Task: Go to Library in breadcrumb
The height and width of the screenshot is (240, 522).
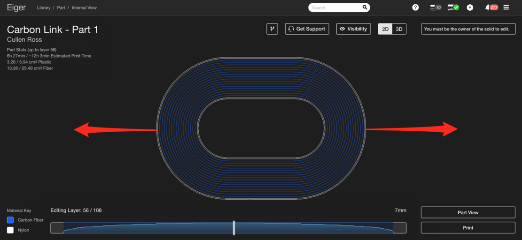Action: [44, 8]
